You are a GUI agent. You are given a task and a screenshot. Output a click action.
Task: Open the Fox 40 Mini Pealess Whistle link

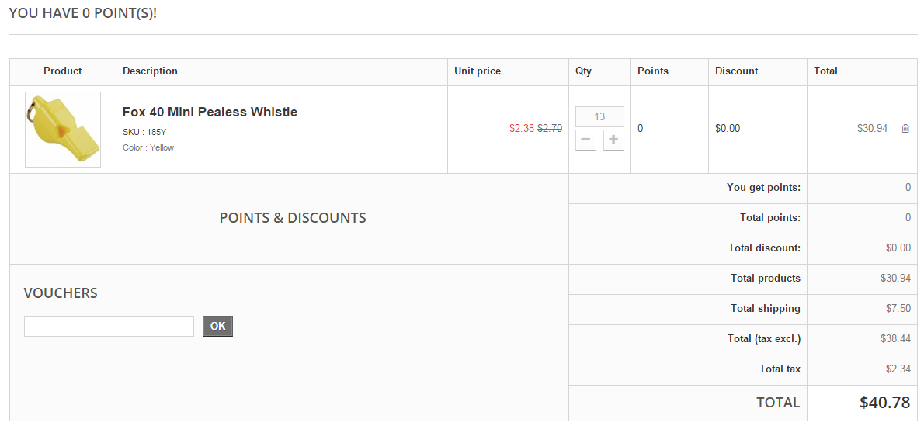(x=210, y=112)
